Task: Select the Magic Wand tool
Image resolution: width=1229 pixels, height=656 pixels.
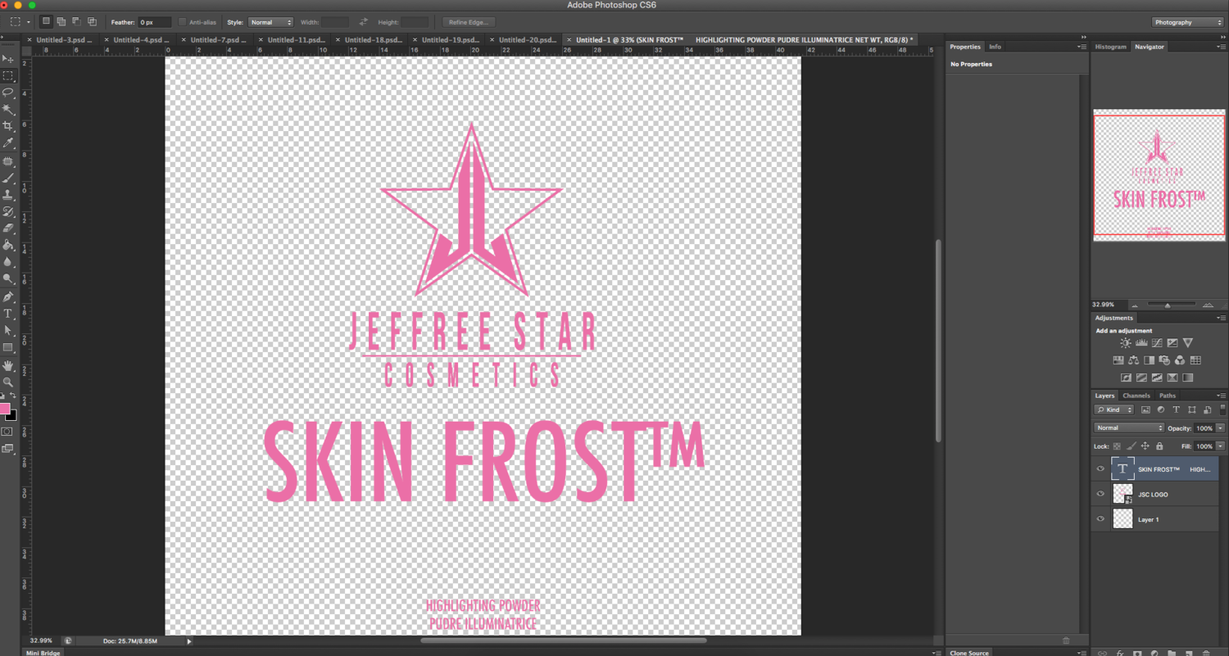Action: coord(8,109)
